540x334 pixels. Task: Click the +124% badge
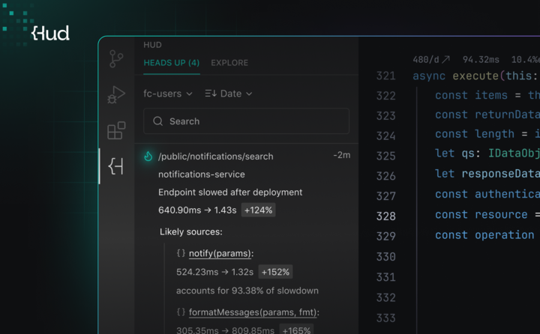point(258,210)
